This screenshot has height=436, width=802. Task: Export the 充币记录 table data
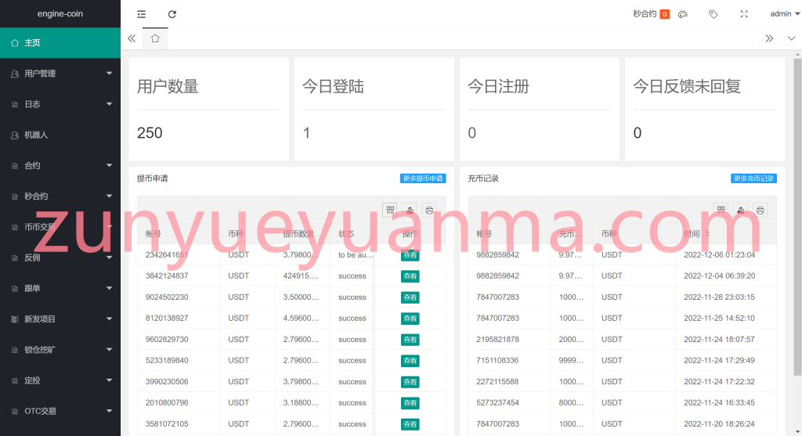click(x=741, y=210)
